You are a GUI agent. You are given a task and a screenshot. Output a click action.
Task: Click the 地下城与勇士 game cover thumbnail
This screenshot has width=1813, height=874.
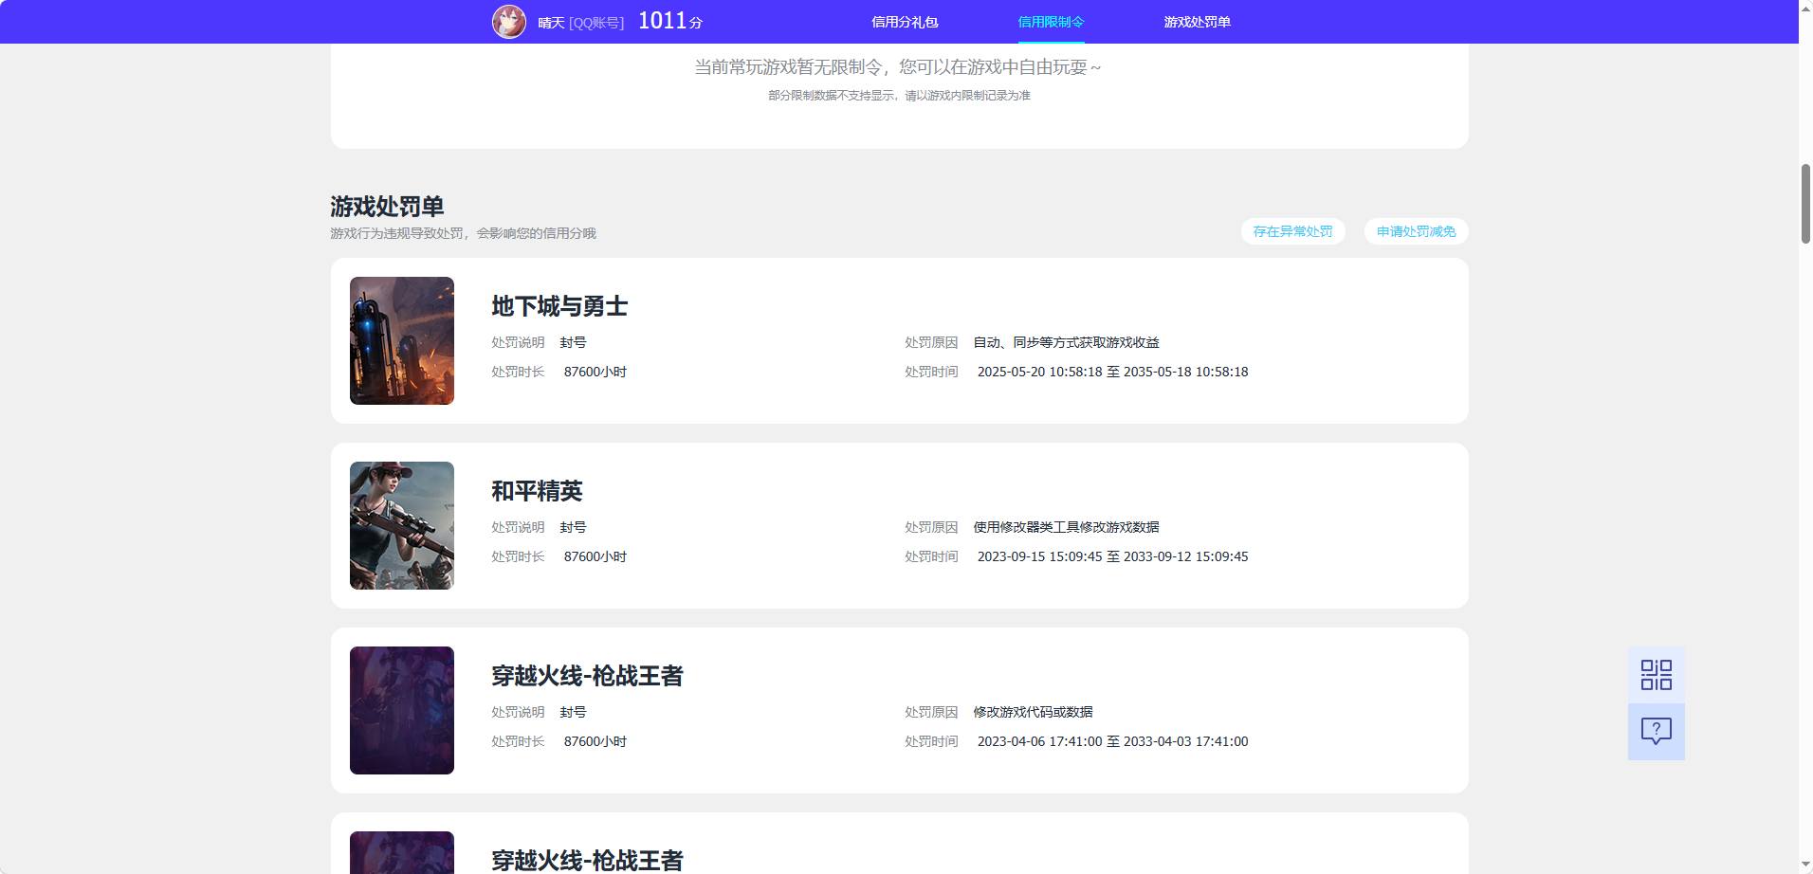pos(402,340)
